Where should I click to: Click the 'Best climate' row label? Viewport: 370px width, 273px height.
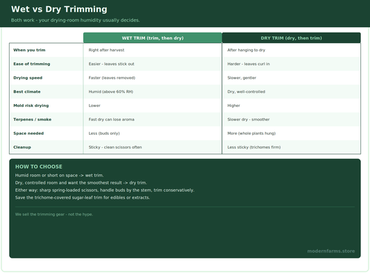point(27,92)
